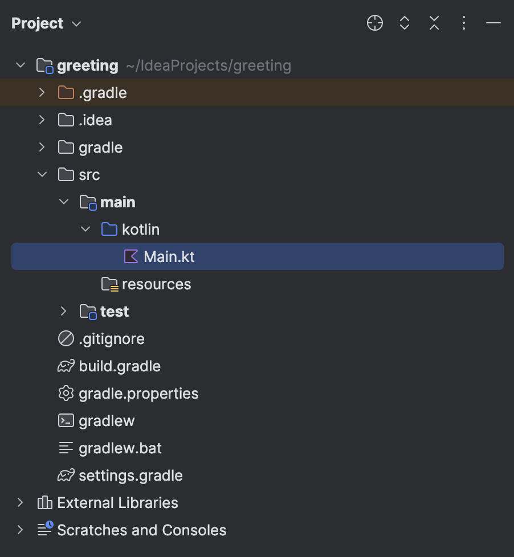Open the Project view mode dropdown
The image size is (514, 557).
tap(76, 23)
